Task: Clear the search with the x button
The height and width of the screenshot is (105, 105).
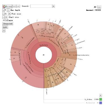Action: point(53,6)
